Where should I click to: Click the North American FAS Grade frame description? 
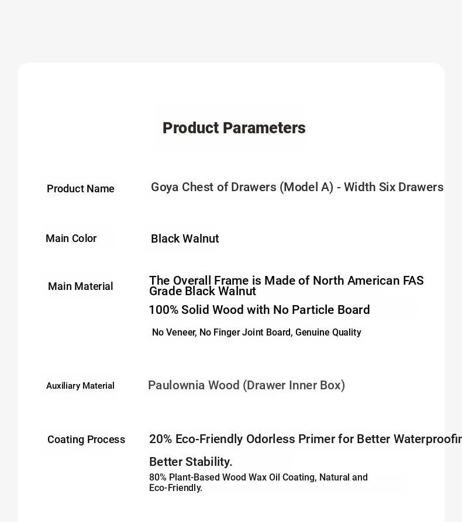click(286, 286)
